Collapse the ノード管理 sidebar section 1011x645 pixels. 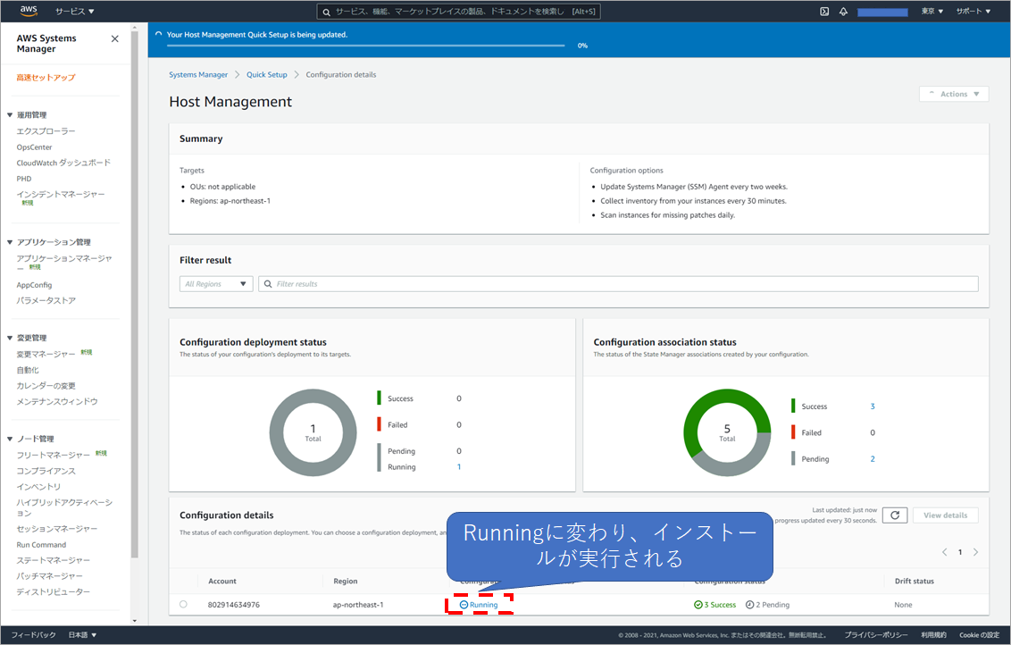pos(10,439)
